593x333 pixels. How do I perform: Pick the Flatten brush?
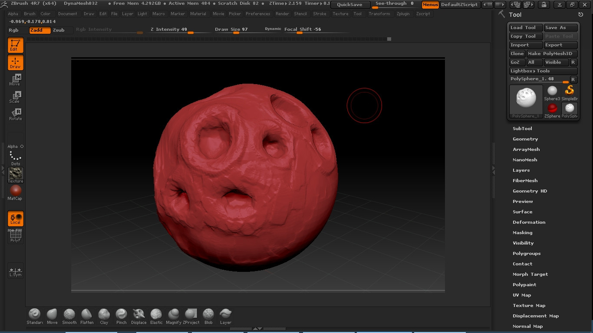point(87,316)
